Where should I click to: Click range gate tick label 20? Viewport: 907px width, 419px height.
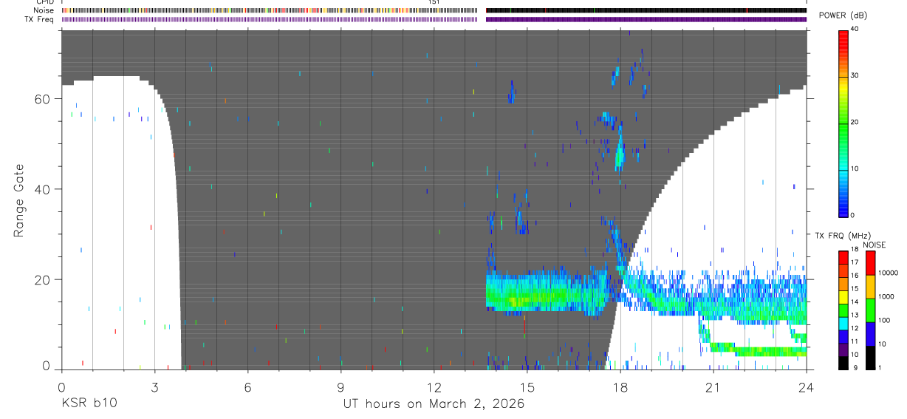pos(43,279)
